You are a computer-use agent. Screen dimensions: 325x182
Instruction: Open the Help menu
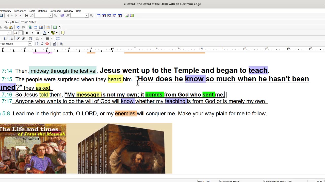79,11
